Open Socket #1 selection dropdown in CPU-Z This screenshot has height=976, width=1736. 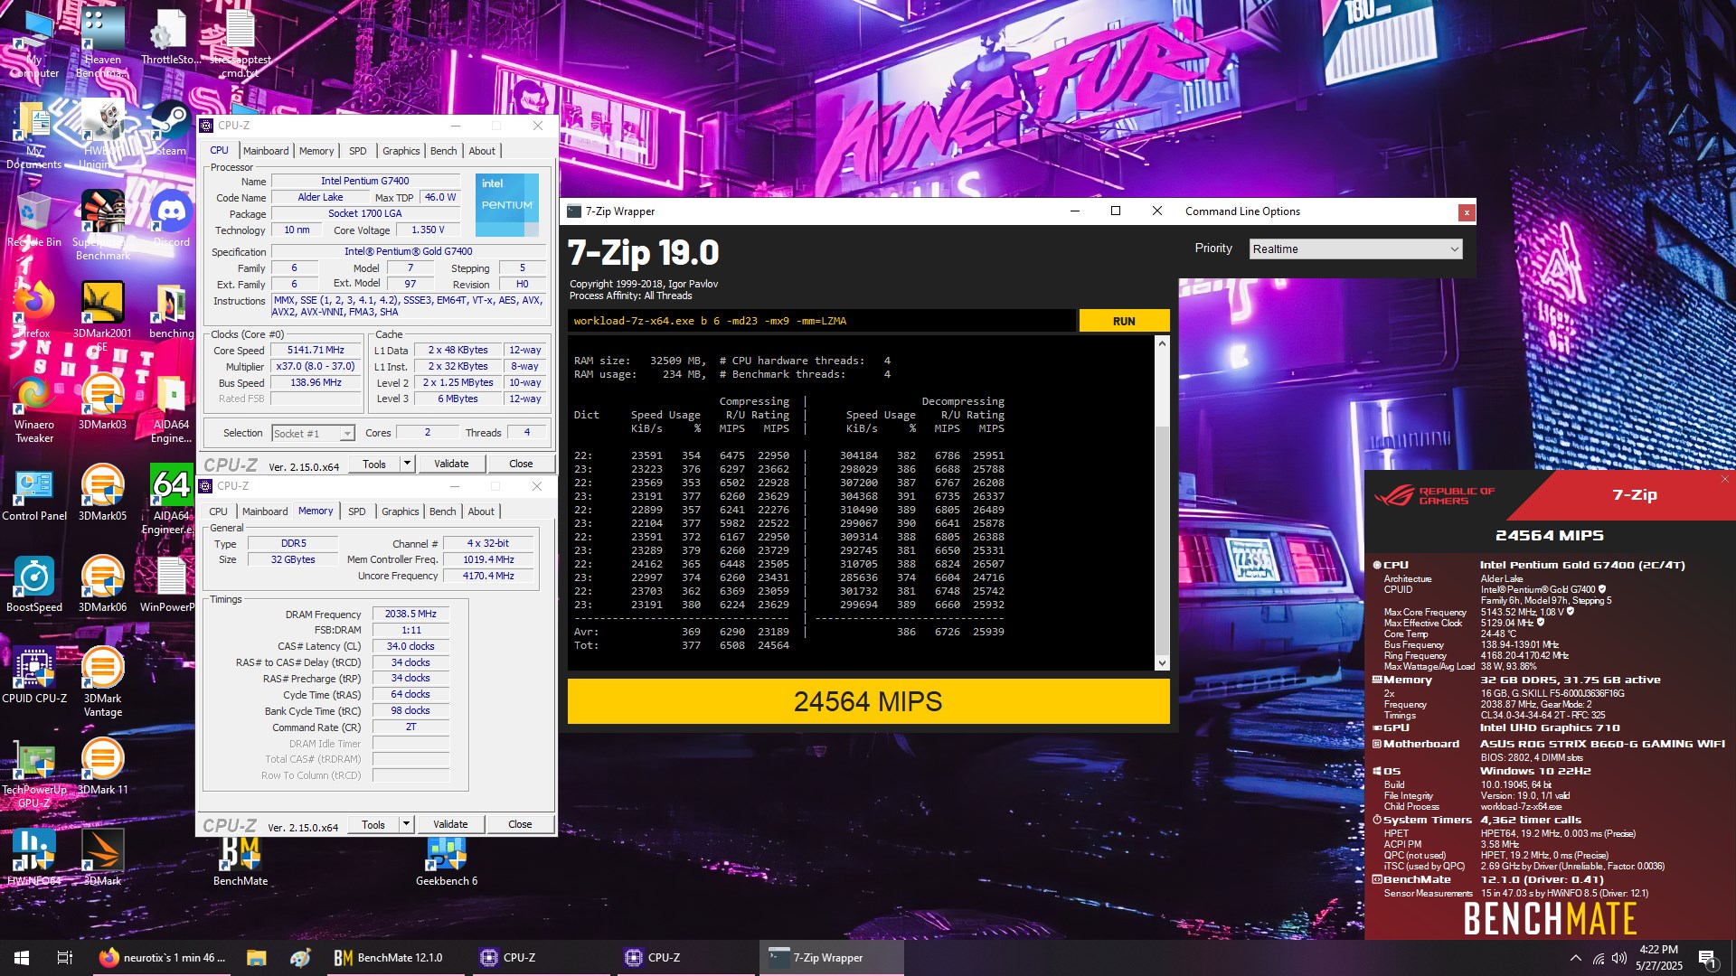pos(313,434)
